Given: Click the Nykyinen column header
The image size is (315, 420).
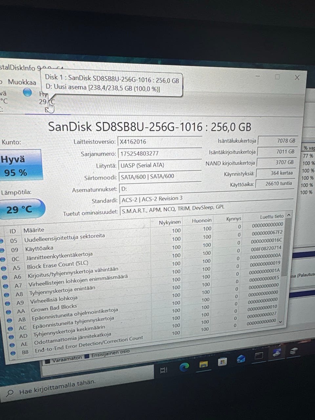Looking at the screenshot, I should point(170,222).
